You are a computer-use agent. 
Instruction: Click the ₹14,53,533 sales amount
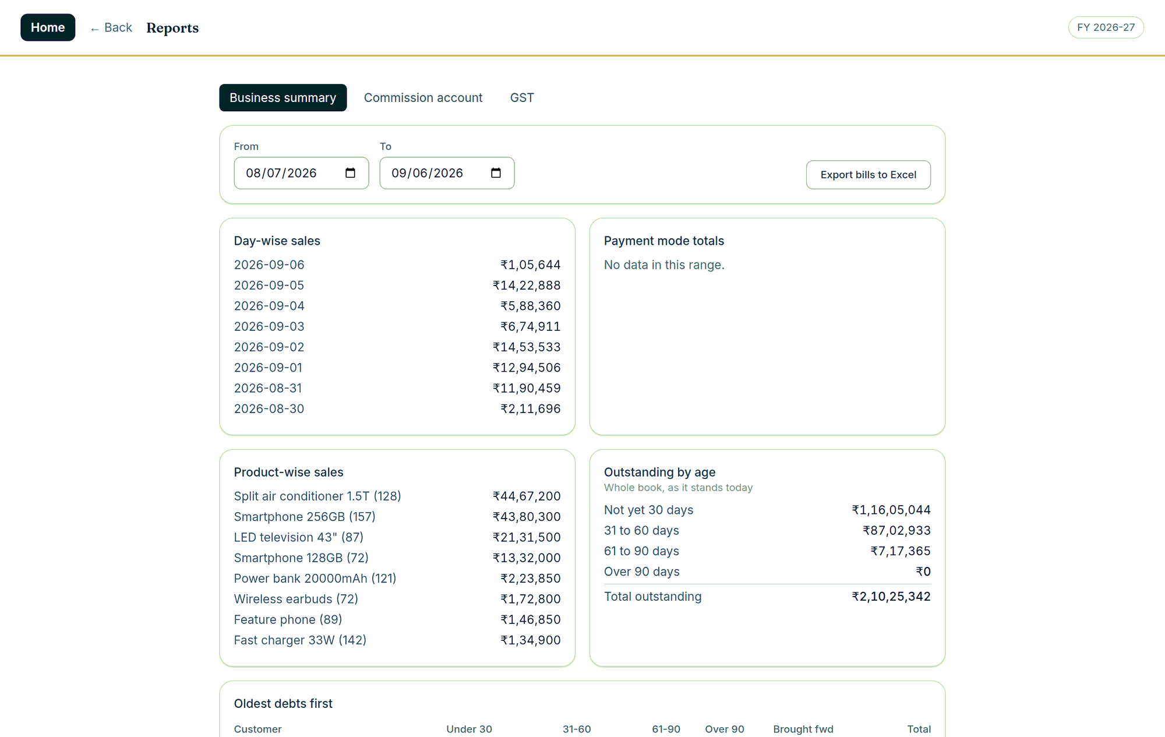[x=527, y=347]
